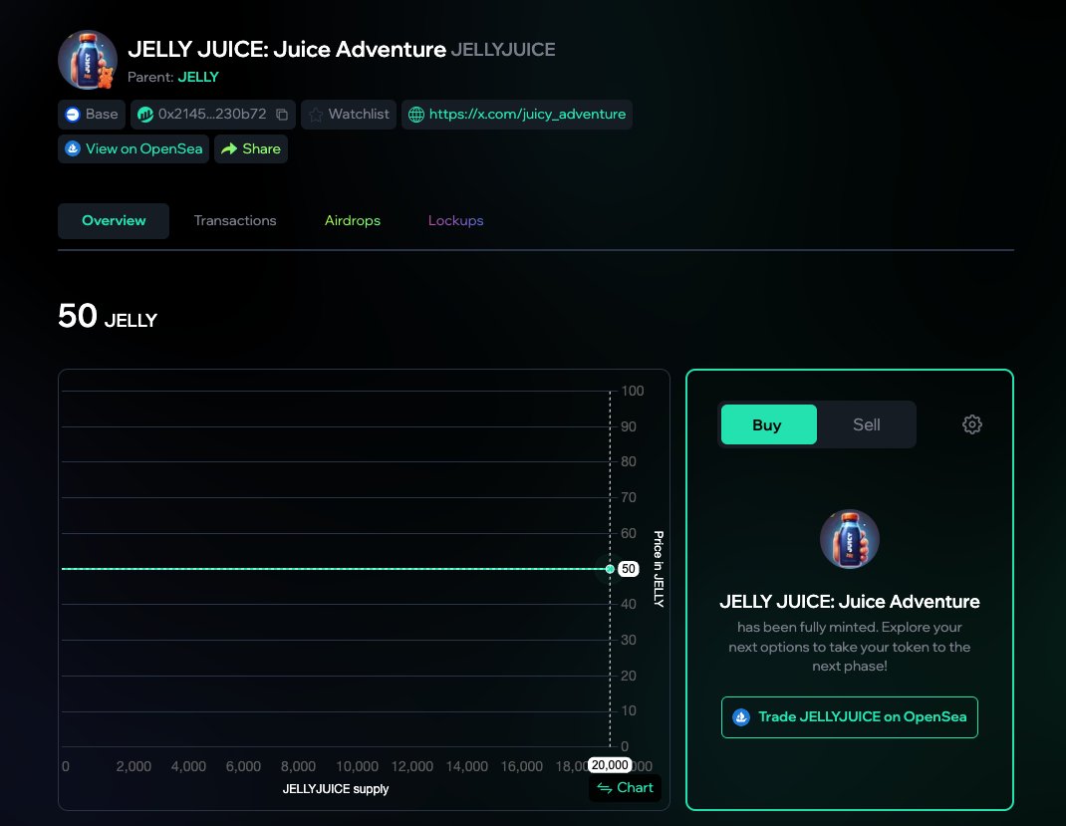Click the contract address 0x2145...230b72
1066x826 pixels.
point(212,115)
